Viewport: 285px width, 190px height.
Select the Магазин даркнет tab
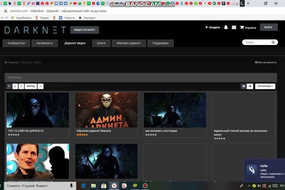coord(128,43)
